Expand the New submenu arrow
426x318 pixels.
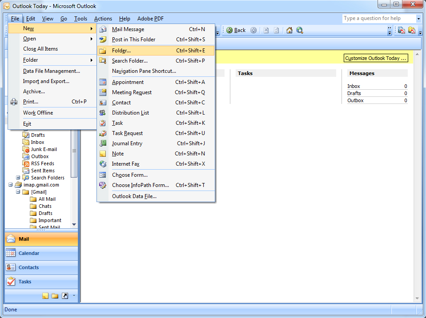click(x=92, y=28)
